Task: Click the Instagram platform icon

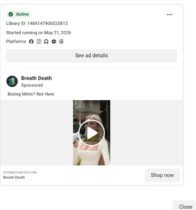Action: (x=39, y=42)
